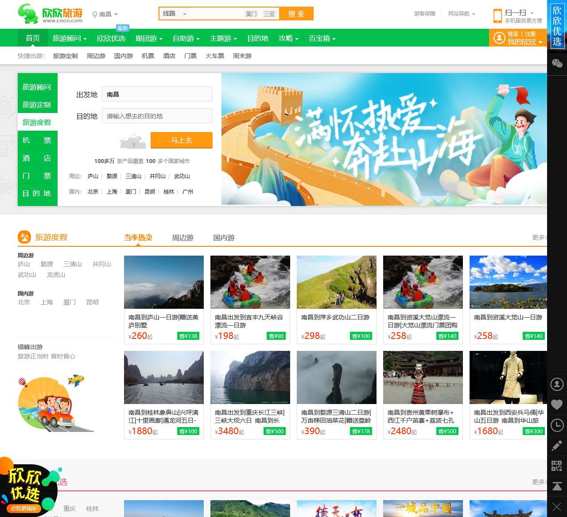
Task: Expand the 扫一扫 dropdown
Action: click(519, 13)
